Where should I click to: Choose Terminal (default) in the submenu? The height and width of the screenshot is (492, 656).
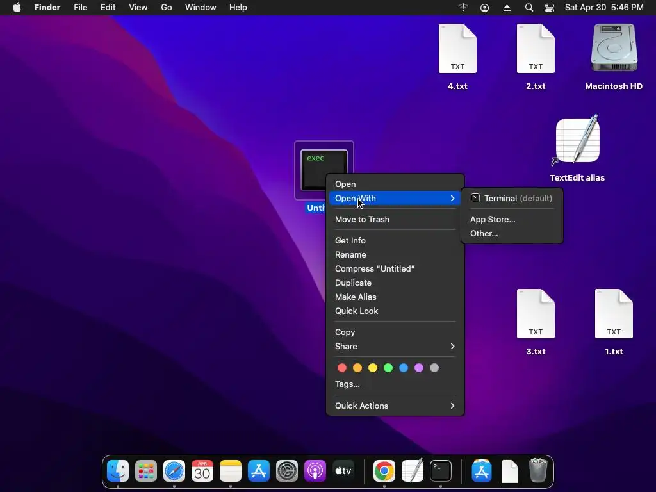pos(512,199)
